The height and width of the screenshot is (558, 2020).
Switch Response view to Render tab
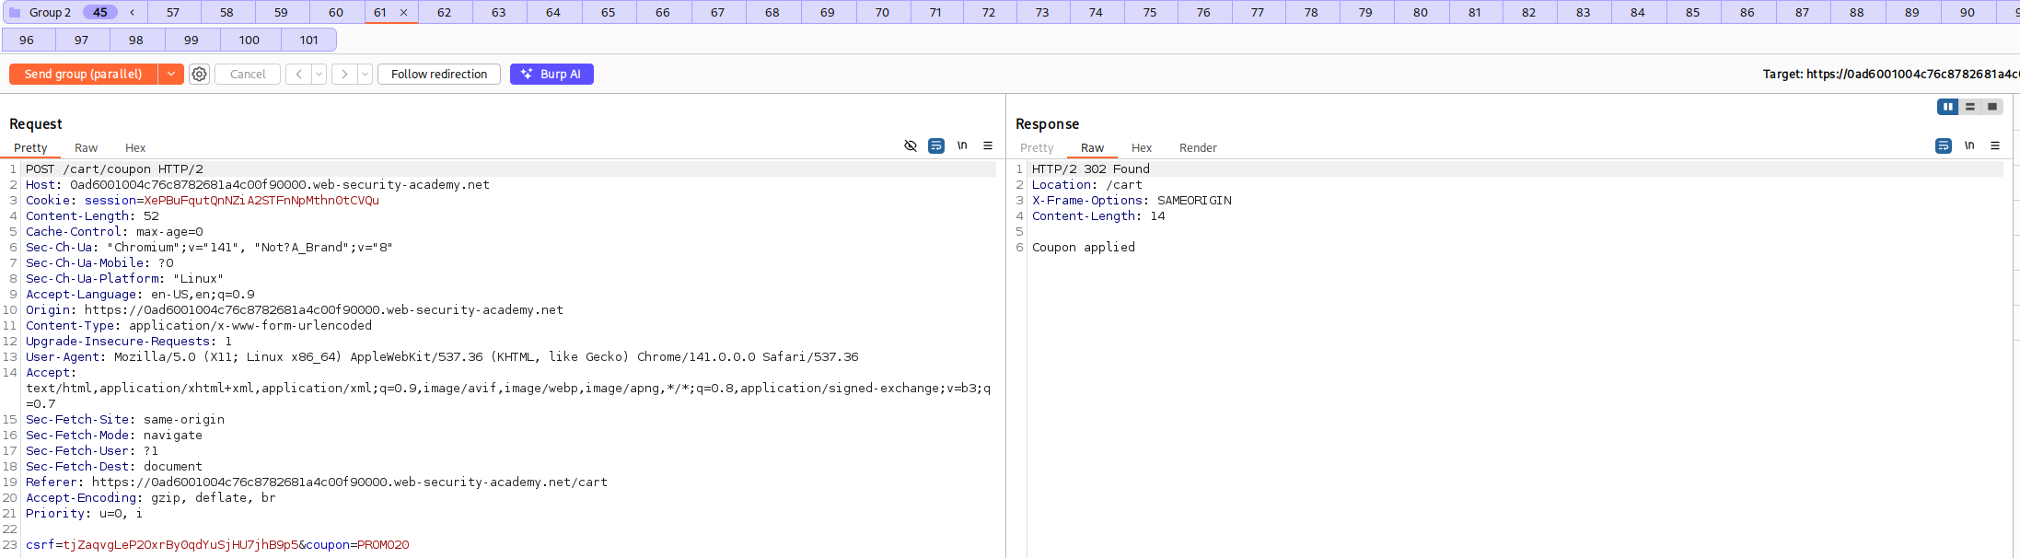1198,147
